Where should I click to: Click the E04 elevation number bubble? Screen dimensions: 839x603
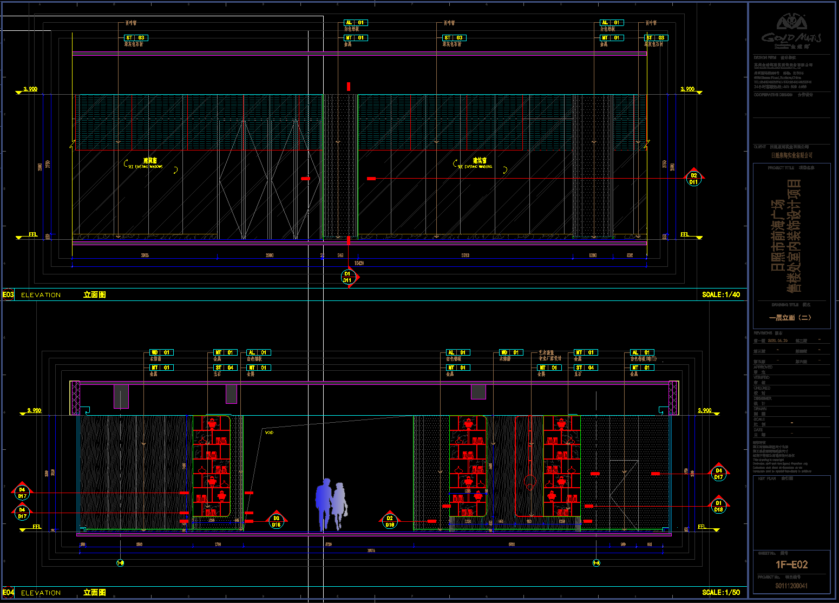point(8,592)
